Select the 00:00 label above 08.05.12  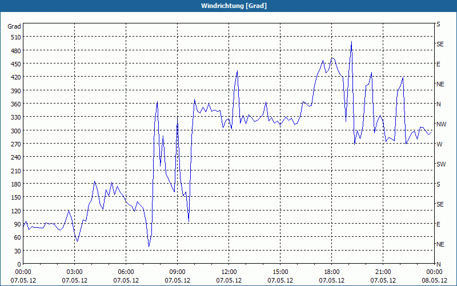(x=434, y=272)
